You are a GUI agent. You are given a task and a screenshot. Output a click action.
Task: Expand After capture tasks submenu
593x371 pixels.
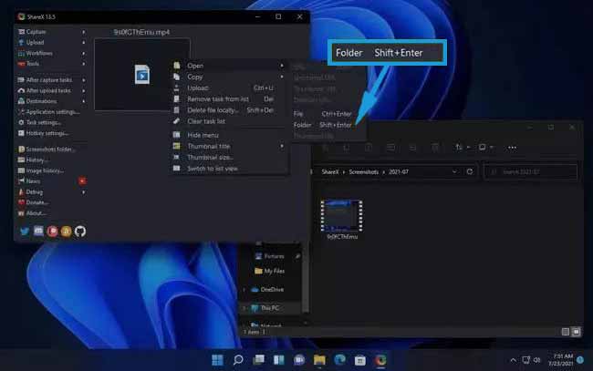point(50,80)
